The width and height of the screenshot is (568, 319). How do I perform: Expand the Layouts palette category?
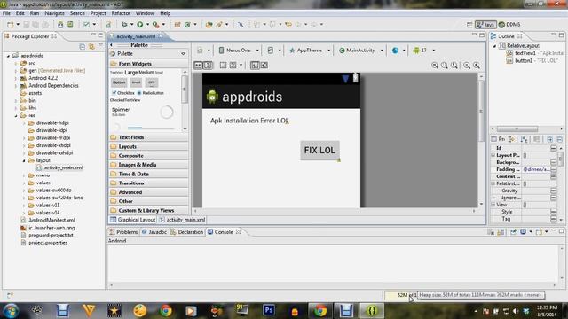point(148,146)
